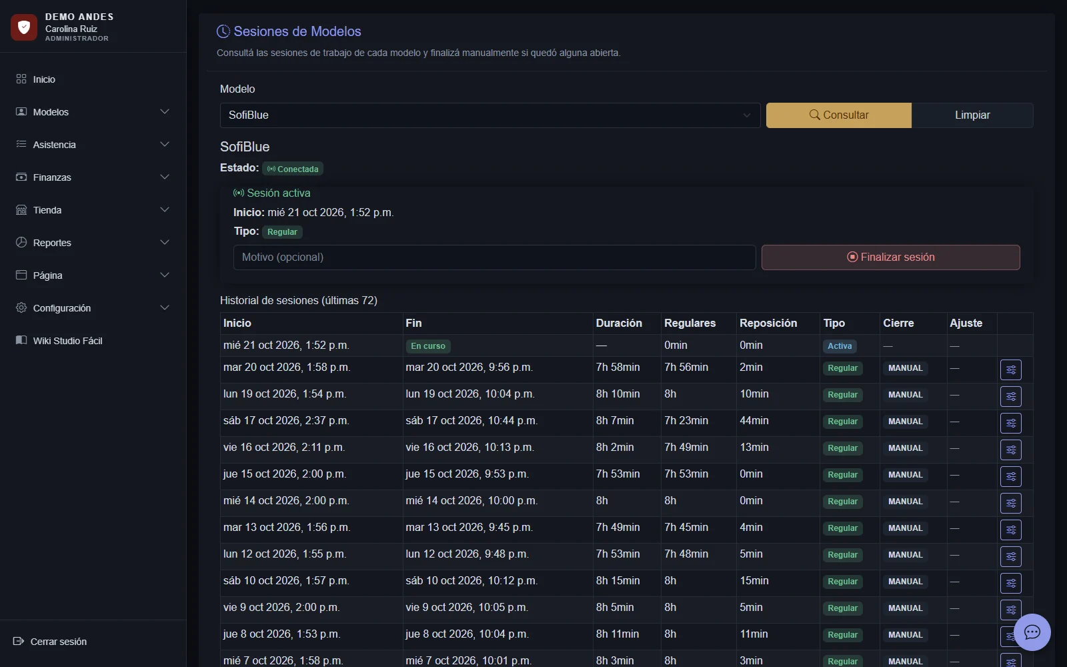Expand the Asistencia sidebar section
The width and height of the screenshot is (1067, 667).
point(93,144)
